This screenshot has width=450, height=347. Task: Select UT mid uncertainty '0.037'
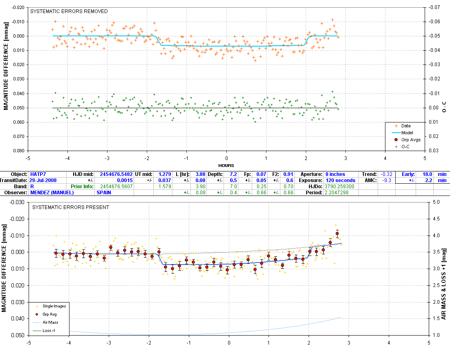tap(165, 180)
